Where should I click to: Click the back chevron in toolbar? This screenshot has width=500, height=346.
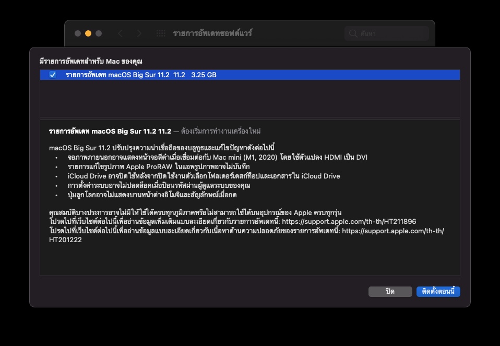coord(121,33)
